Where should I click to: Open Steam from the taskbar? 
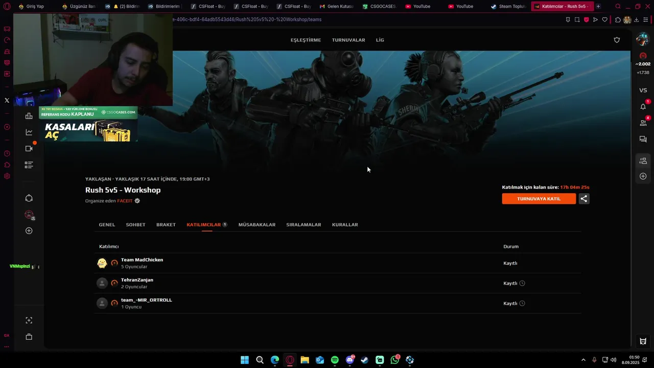[364, 360]
